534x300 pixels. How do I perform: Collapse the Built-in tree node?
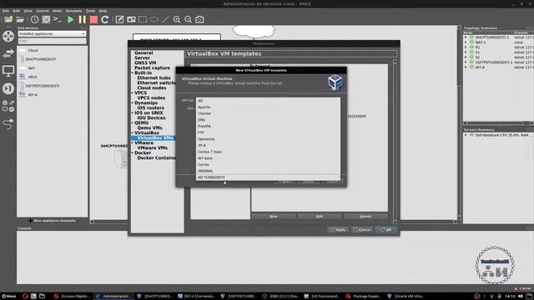133,72
